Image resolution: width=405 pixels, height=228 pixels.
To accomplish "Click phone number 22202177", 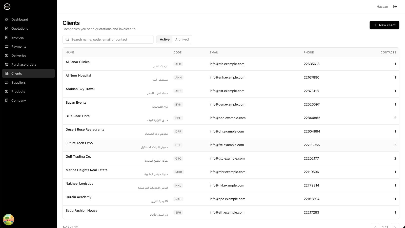I will click(311, 158).
